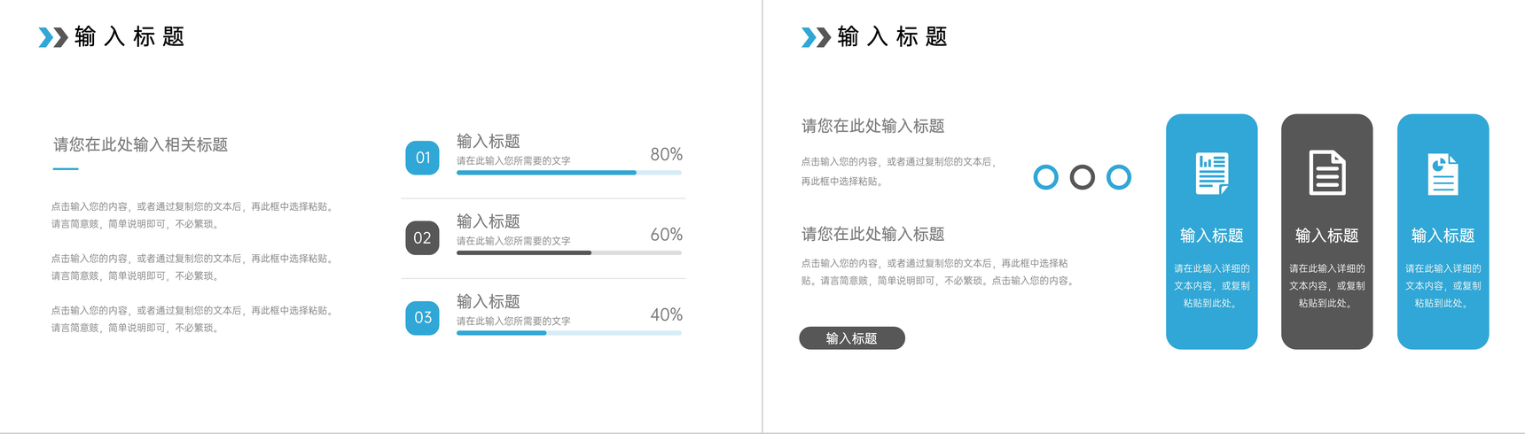Viewport: 1525px width, 434px height.
Task: Click the 输入标题 label in the gray card
Action: tap(1327, 236)
